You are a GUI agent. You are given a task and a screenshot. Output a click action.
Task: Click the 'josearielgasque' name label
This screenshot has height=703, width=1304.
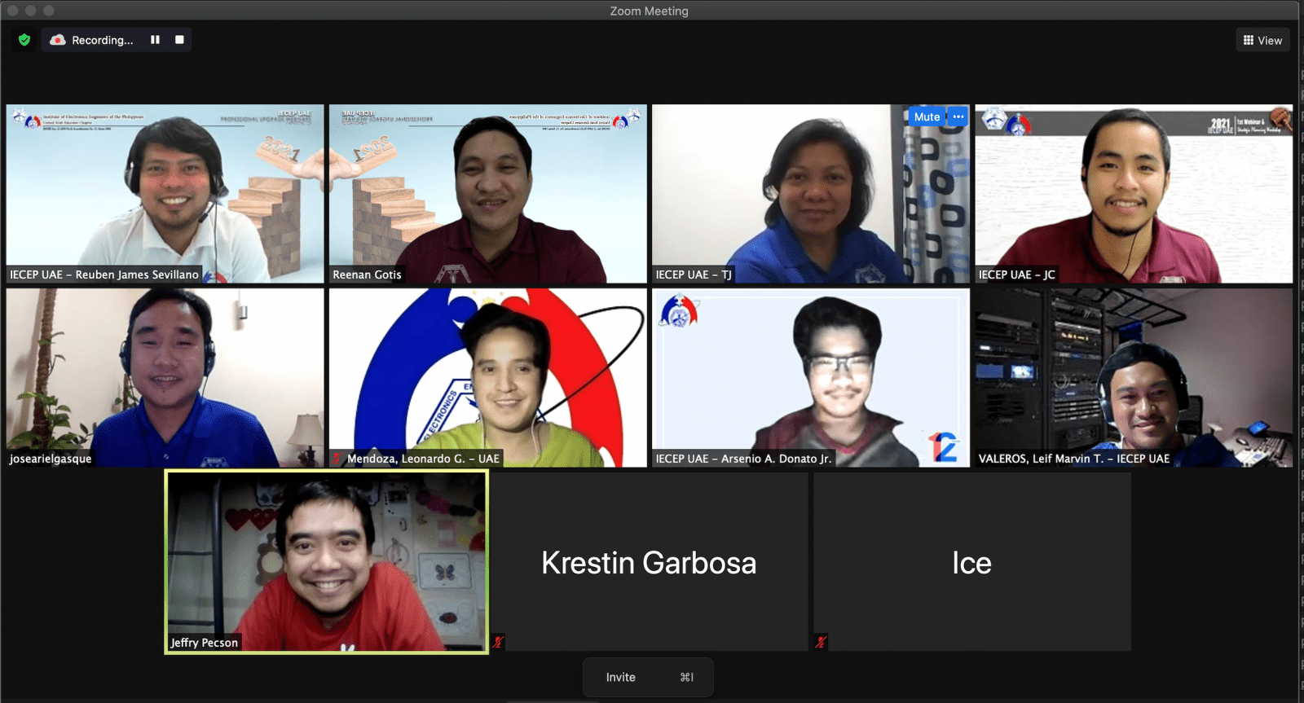(51, 459)
